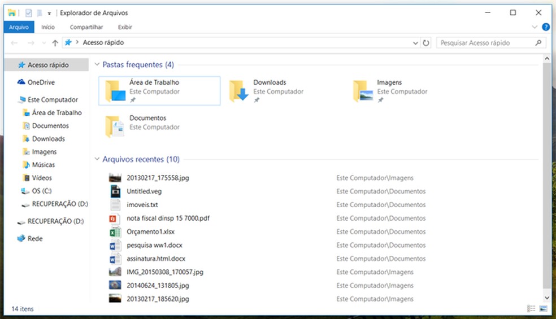Viewport: 556px width, 319px height.
Task: Select the Orçamento1.xlsx Excel icon
Action: (x=115, y=232)
